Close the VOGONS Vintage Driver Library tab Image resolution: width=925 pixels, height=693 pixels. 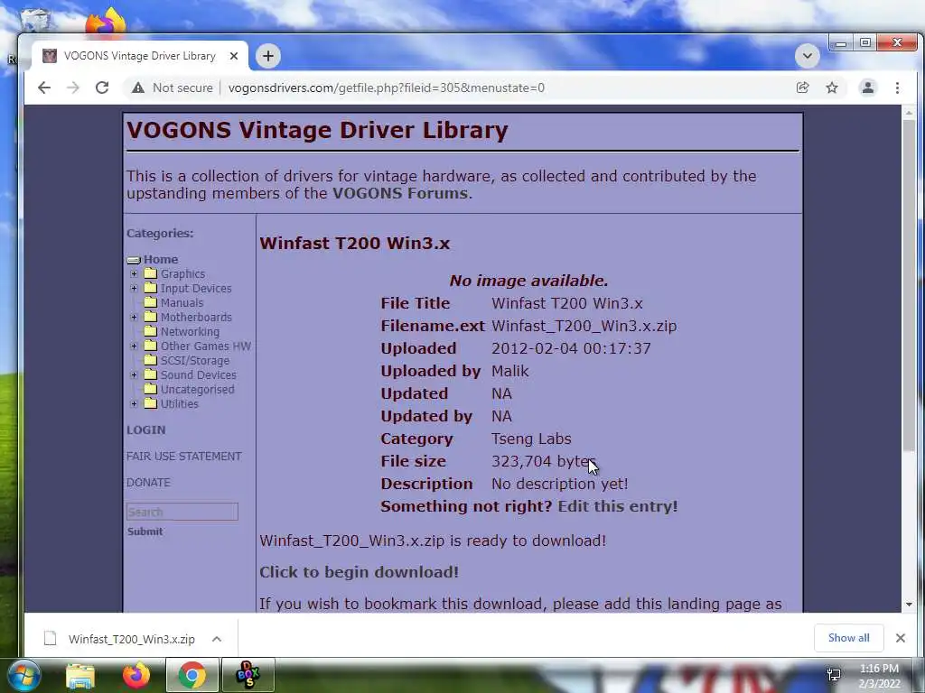coord(234,56)
